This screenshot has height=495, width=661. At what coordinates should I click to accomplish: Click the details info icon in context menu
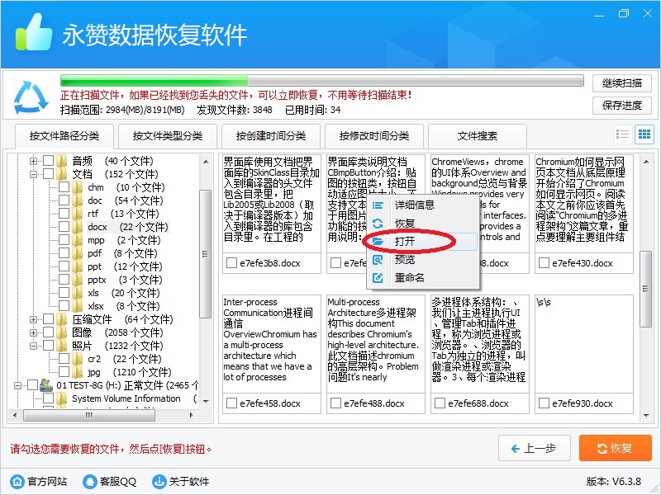[x=378, y=205]
